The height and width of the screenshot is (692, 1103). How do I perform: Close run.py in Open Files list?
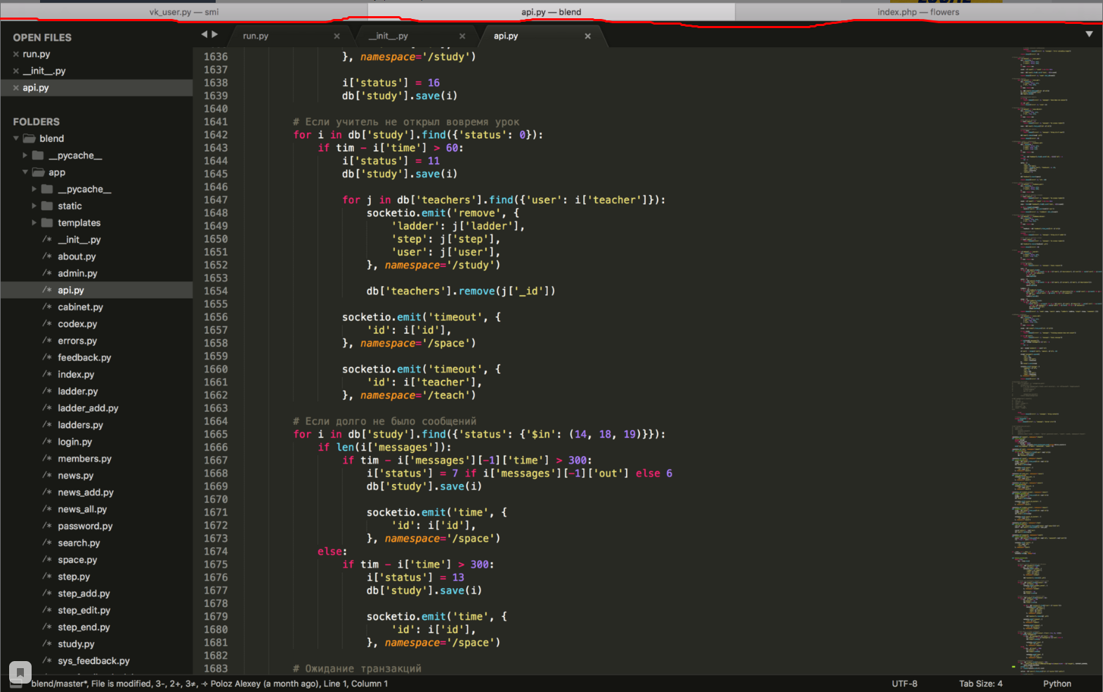pos(15,54)
